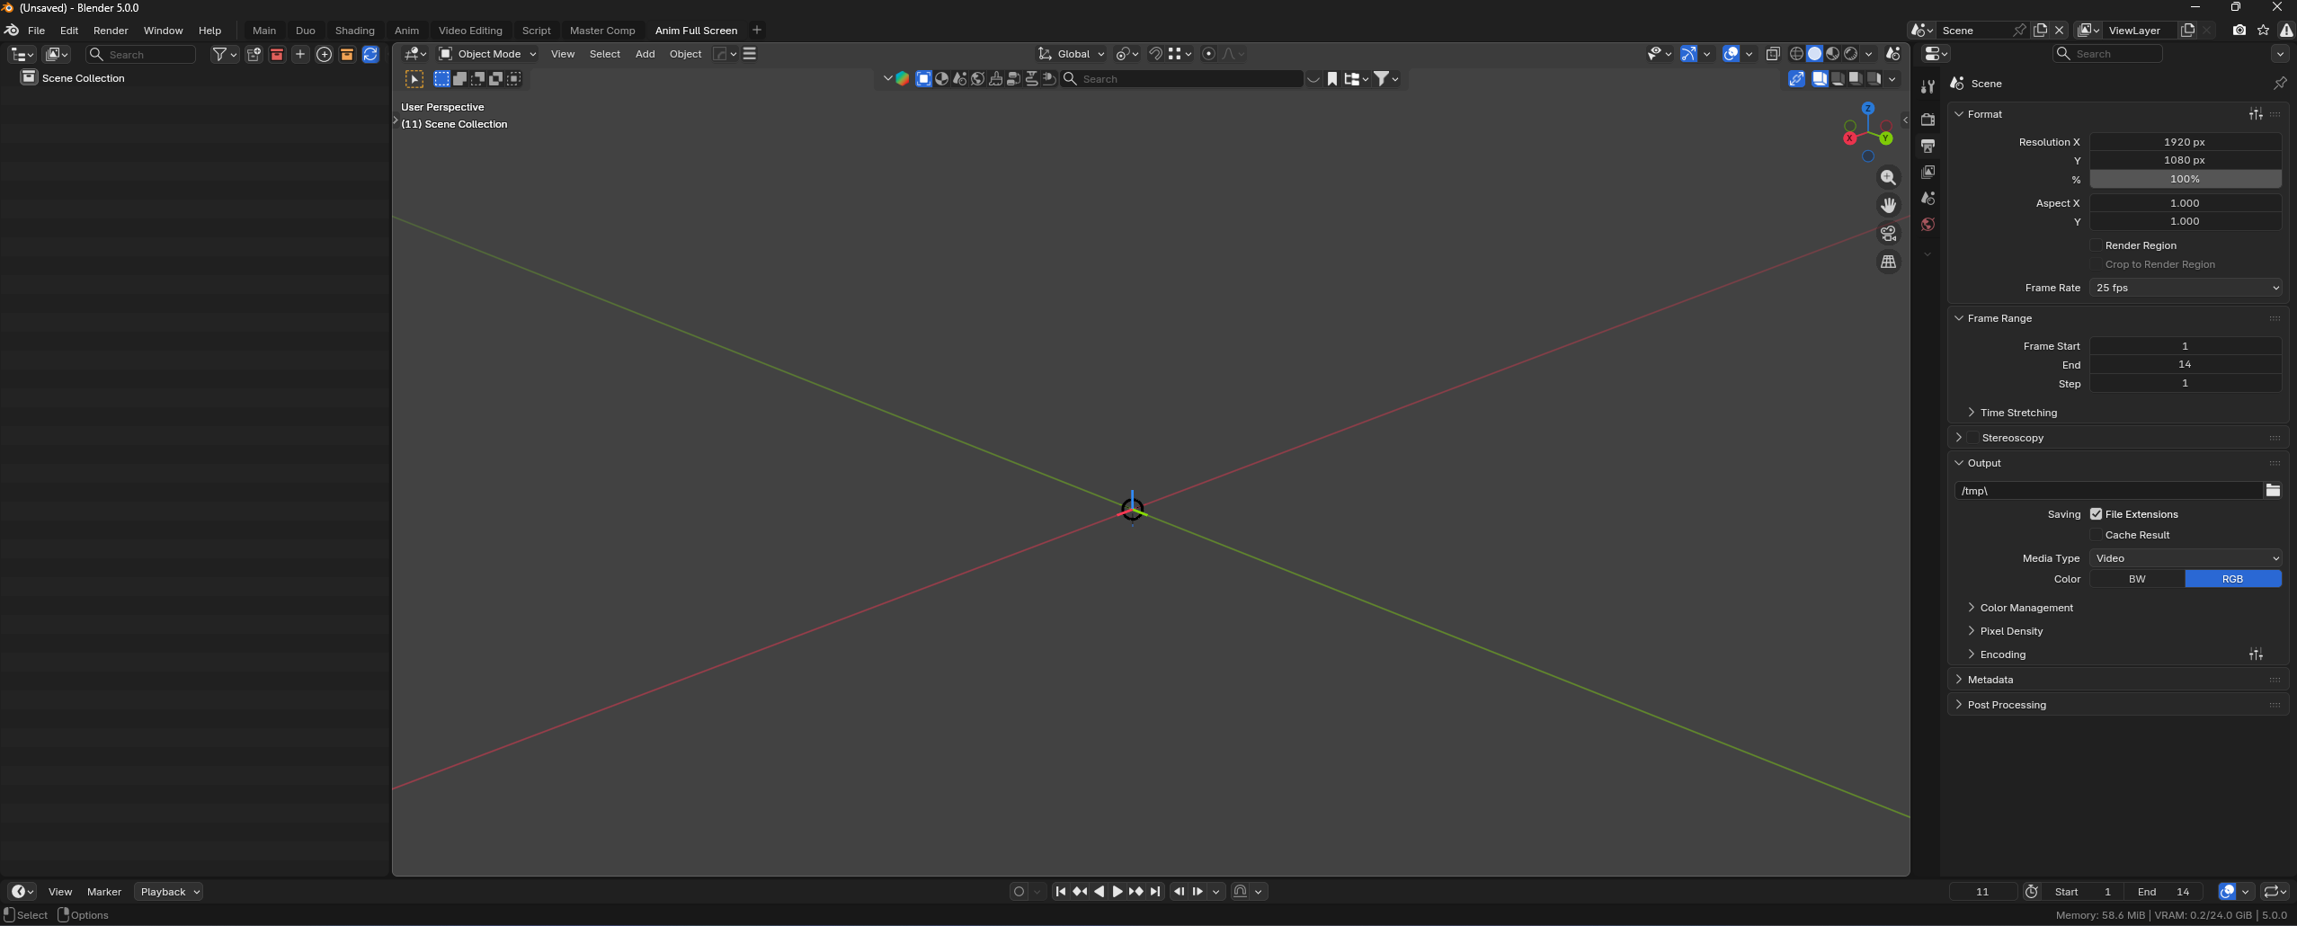Click the output path /tmp\ field
This screenshot has height=926, width=2297.
pos(2107,490)
